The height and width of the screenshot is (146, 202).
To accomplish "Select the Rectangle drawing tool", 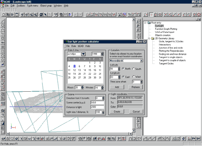I will 3,38.
